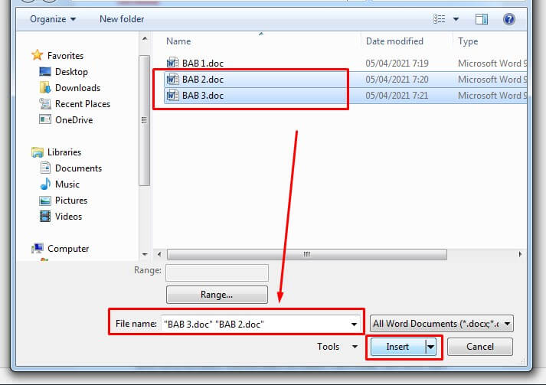Screen dimensions: 546x385
Task: Select Computer in the navigation pane
Action: (68, 249)
